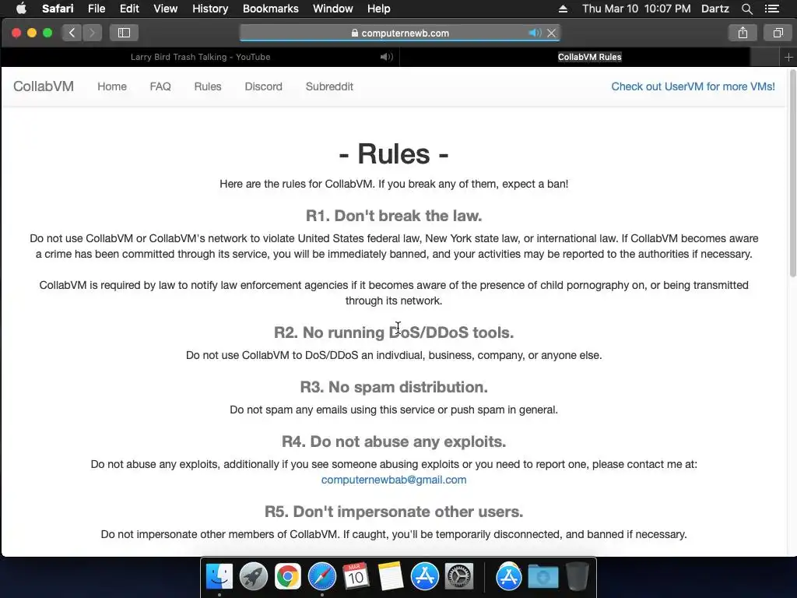Click the R1. Don't break the law heading
The height and width of the screenshot is (598, 797).
click(x=393, y=216)
